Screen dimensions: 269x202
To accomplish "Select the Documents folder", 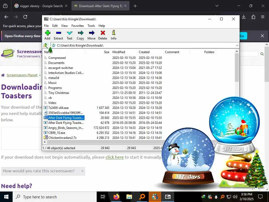I will coord(56,63).
